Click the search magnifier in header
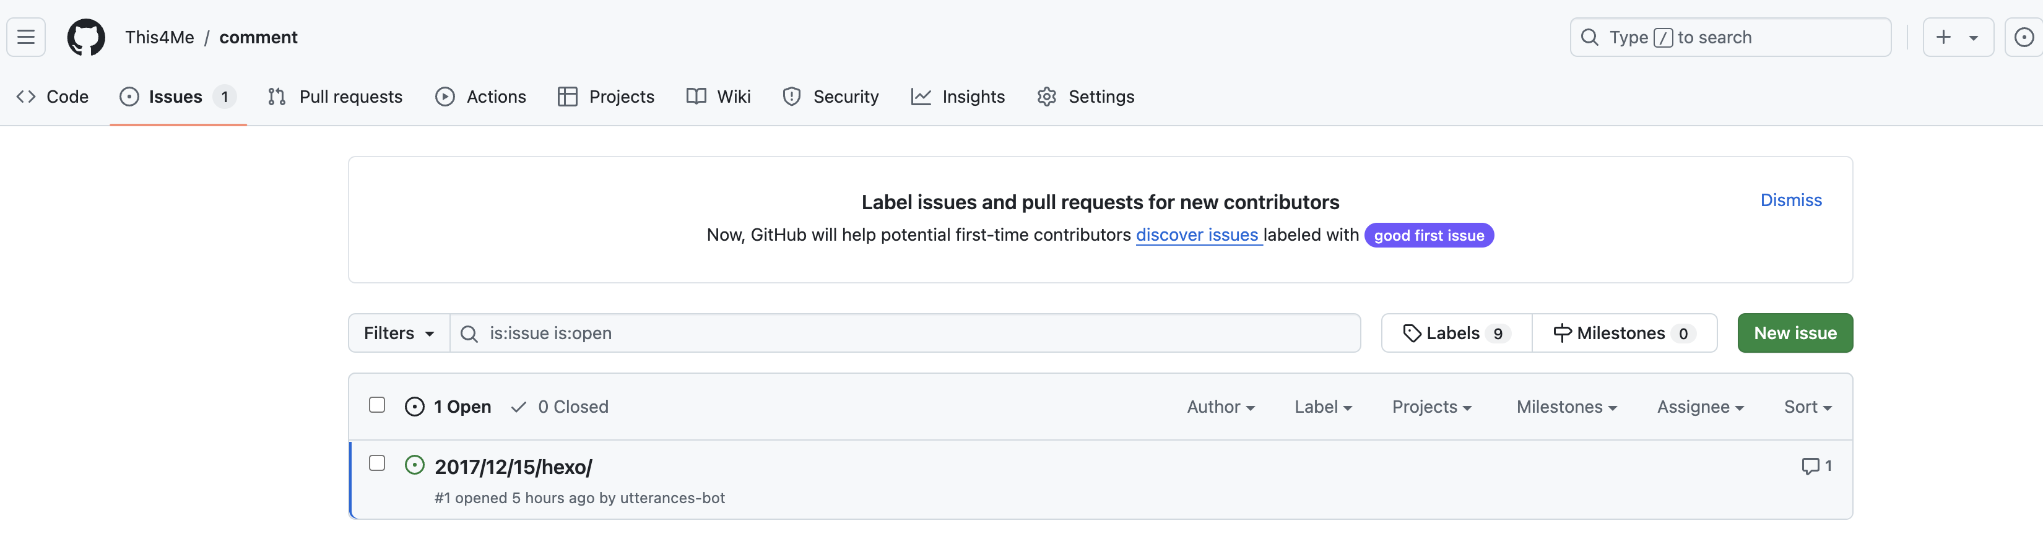 (1589, 37)
